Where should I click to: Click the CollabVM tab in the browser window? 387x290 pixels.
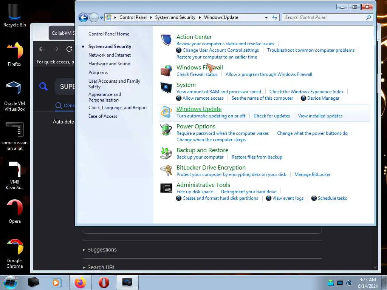click(62, 33)
